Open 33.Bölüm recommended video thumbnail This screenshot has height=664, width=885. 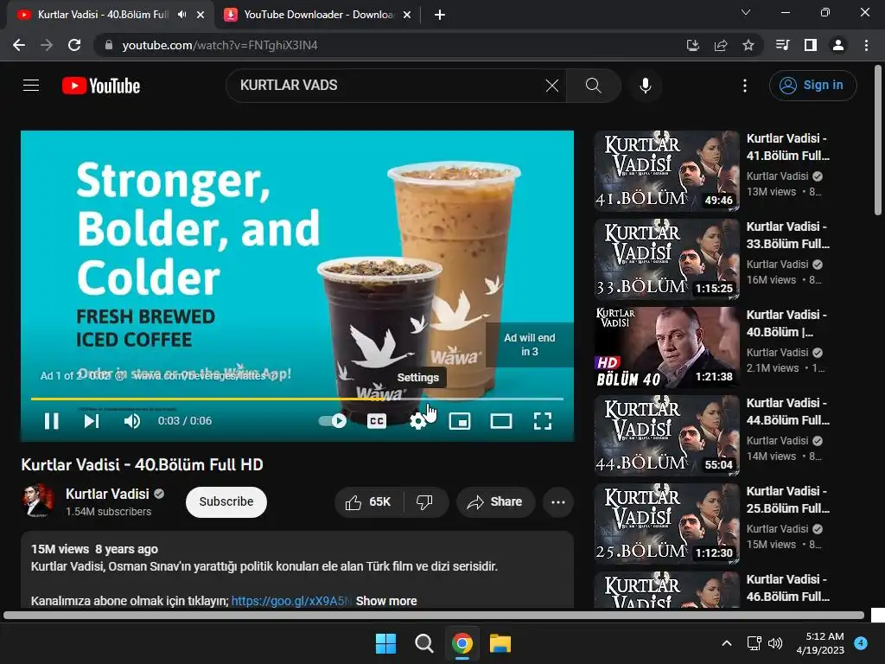[x=666, y=259]
